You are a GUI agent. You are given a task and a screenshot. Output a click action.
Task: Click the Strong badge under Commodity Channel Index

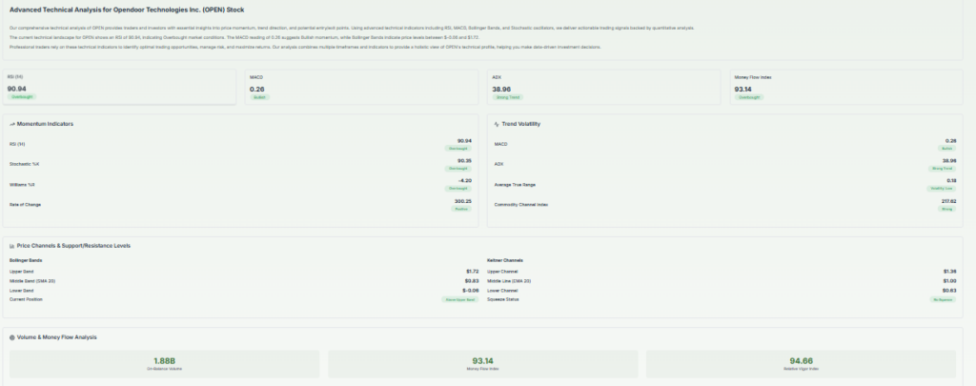tap(947, 209)
